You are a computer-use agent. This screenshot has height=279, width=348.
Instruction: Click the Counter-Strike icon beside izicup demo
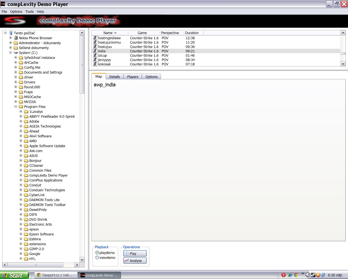95,55
